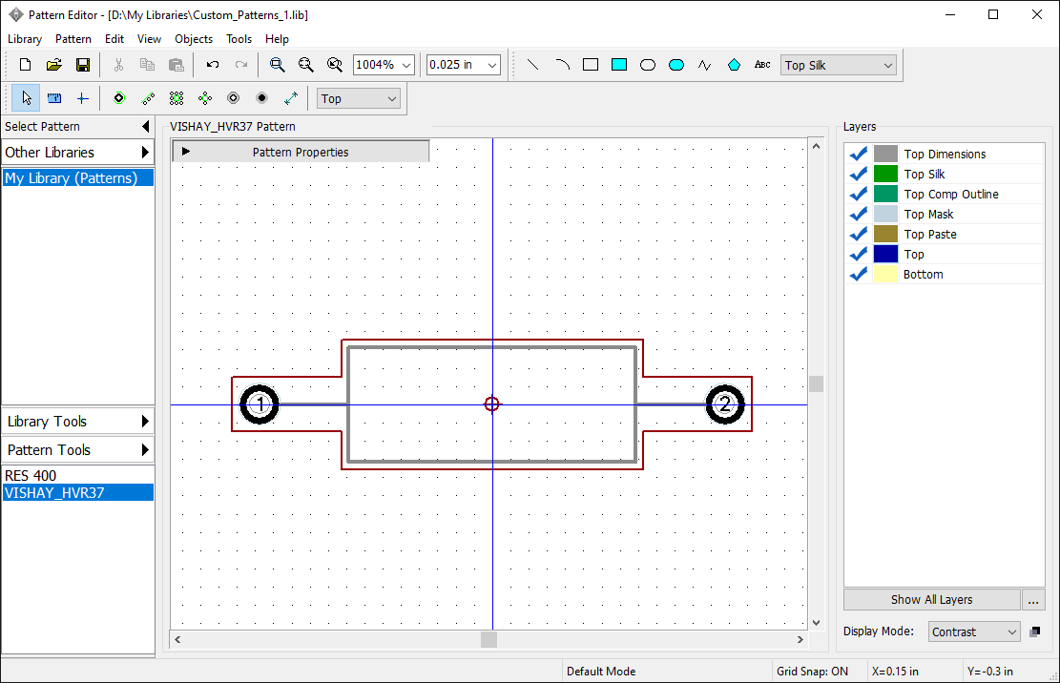Open the Objects menu
Image resolution: width=1060 pixels, height=683 pixels.
click(x=194, y=39)
